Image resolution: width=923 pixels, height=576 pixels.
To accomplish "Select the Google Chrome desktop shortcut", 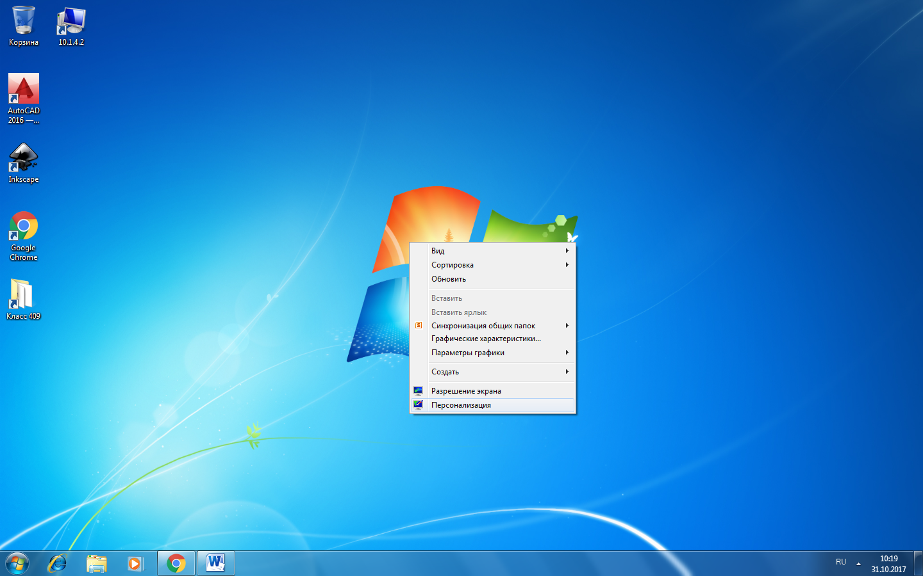I will 24,236.
